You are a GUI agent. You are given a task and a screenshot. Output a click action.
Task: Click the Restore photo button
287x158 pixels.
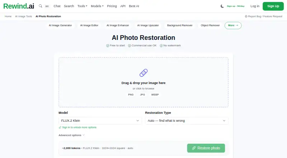point(206,148)
